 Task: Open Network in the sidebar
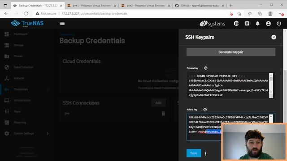tap(19, 78)
